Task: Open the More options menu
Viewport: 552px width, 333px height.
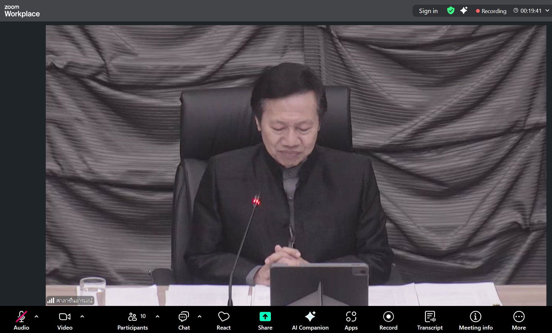Action: point(519,320)
